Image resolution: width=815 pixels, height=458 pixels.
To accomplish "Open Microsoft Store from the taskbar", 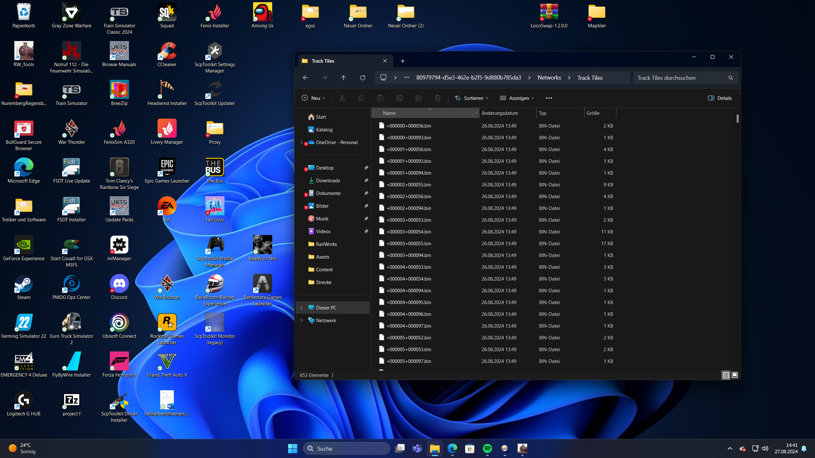I will [469, 449].
